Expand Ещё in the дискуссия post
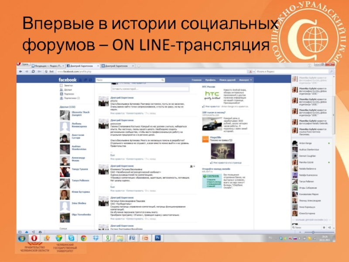This screenshot has height=262, width=349. coord(113,155)
